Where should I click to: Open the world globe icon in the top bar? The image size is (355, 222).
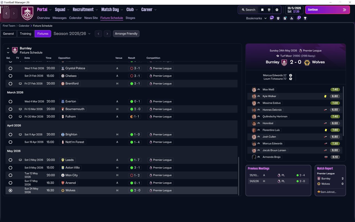click(269, 10)
